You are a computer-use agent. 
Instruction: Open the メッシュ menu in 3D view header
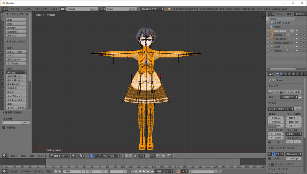click(x=42, y=156)
